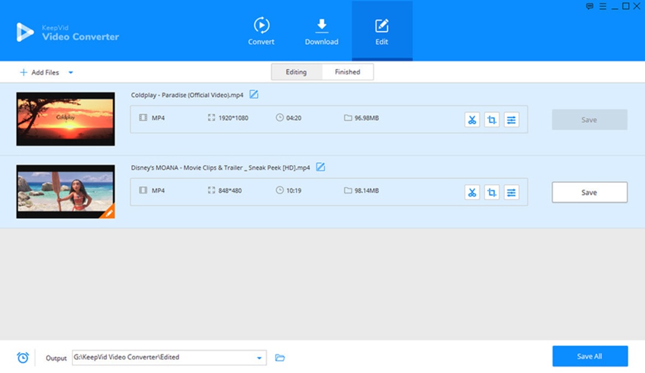Image resolution: width=645 pixels, height=373 pixels.
Task: Rename the Coldplay Paradise video file
Action: (x=254, y=94)
